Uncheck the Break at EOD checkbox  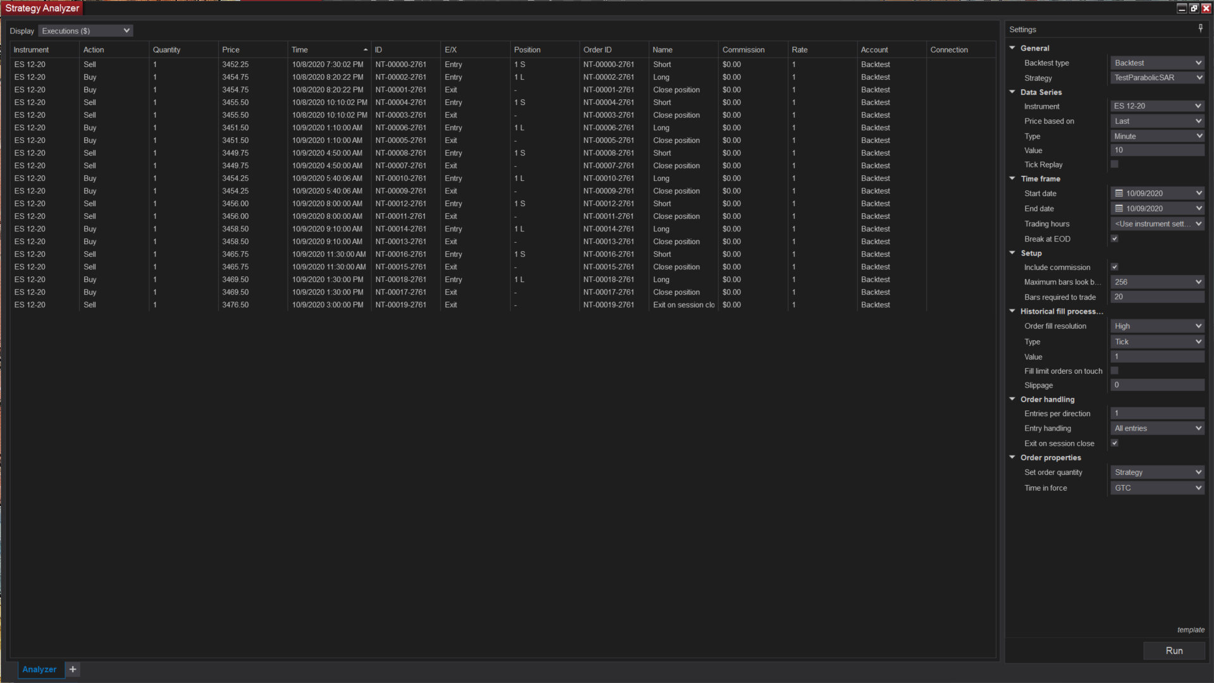tap(1115, 239)
